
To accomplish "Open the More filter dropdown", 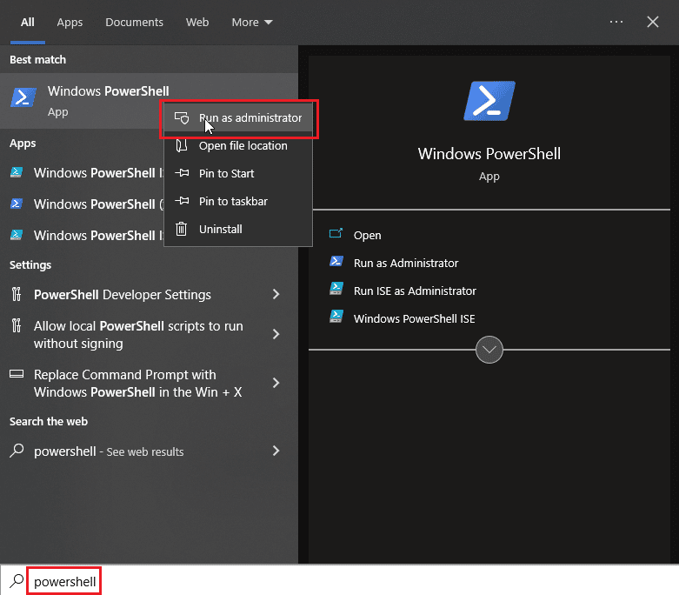I will pyautogui.click(x=252, y=22).
